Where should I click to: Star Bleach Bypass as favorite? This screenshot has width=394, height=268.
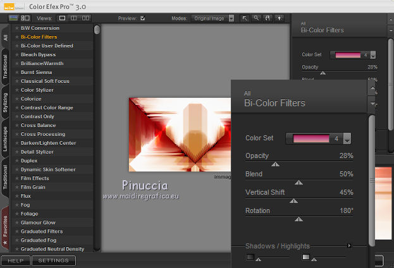(x=17, y=54)
